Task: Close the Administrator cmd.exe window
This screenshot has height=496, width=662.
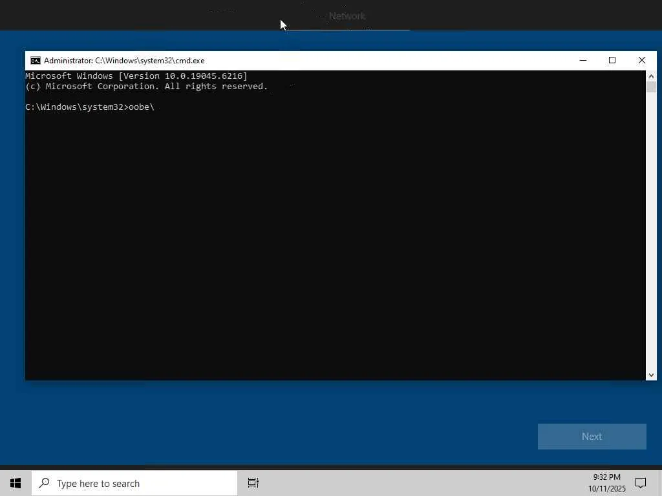Action: coord(642,60)
